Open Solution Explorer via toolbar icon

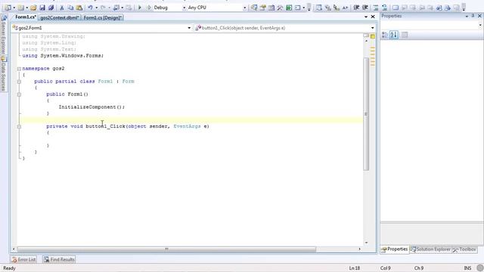(254, 8)
